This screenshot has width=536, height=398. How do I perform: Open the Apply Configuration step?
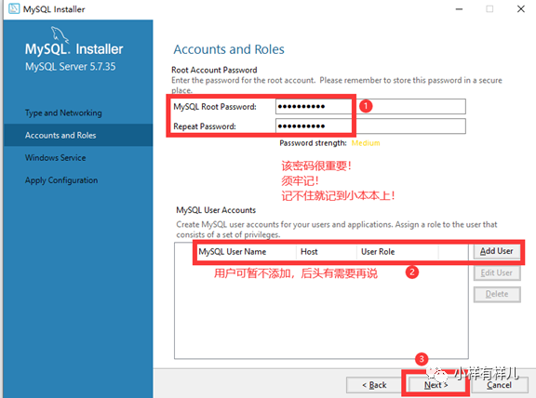coord(61,180)
